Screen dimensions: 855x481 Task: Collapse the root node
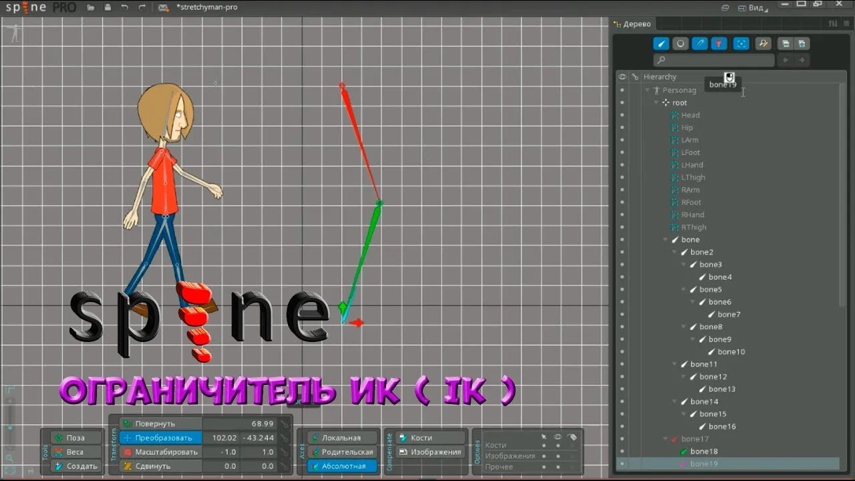tap(657, 103)
